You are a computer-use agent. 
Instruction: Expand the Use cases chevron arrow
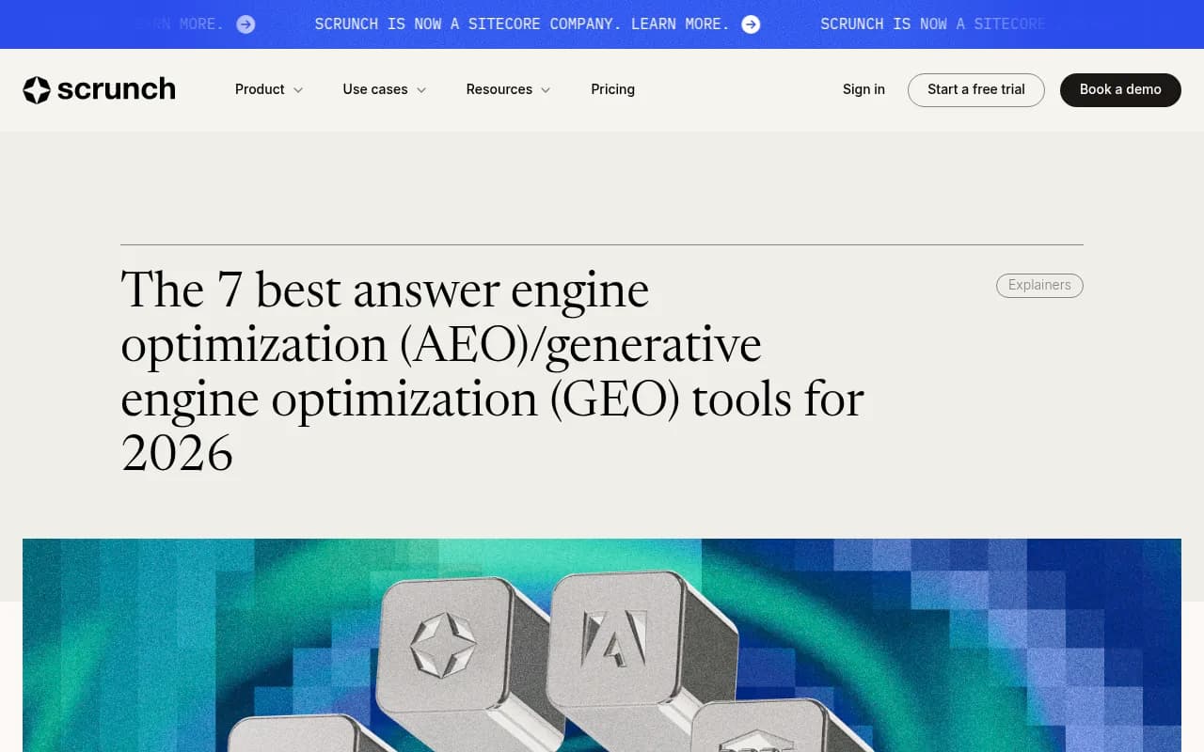coord(421,90)
